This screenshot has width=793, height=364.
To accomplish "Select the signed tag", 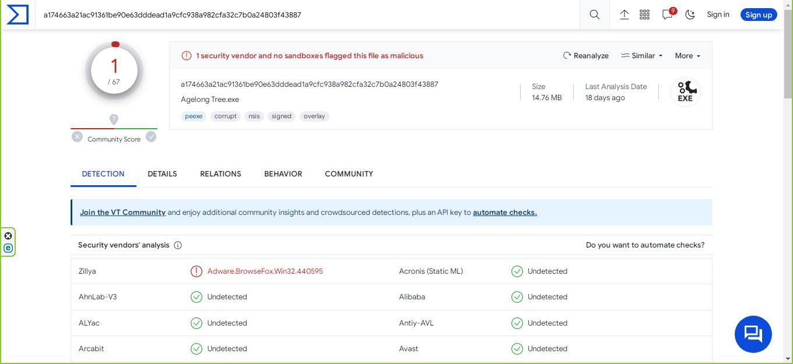I will pos(282,116).
